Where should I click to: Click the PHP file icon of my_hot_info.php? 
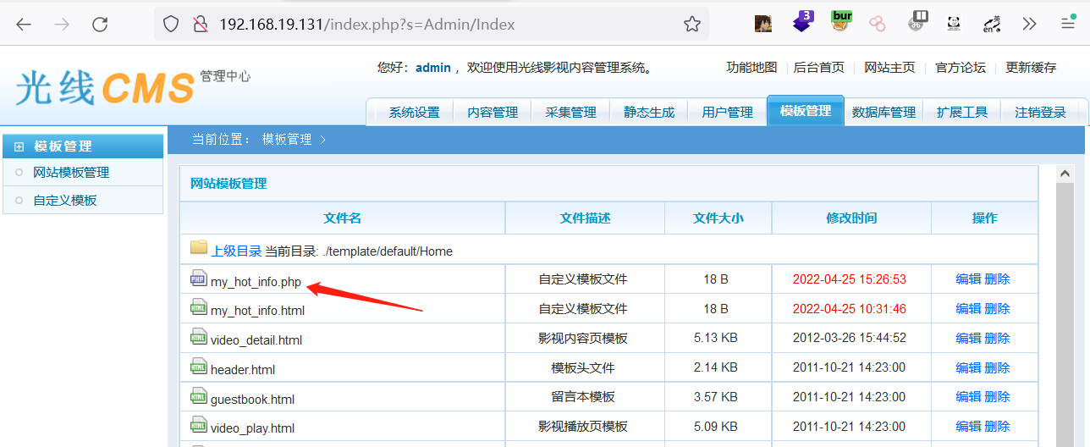click(x=199, y=279)
